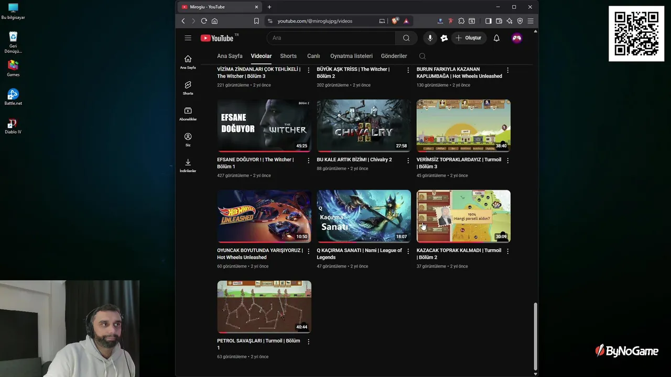Open new browser tab
Screen dimensions: 671x377
point(269,7)
